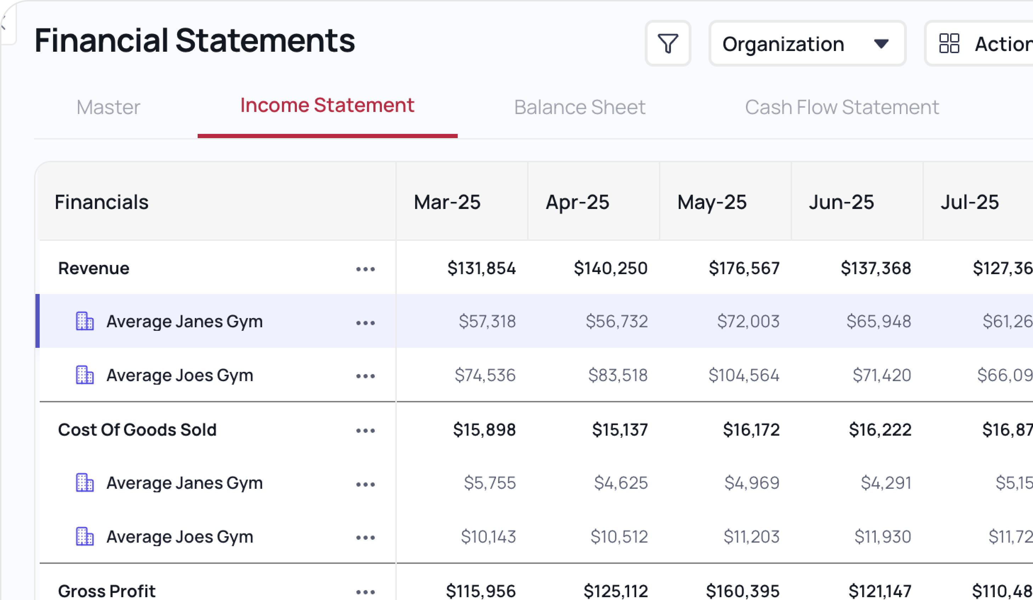This screenshot has width=1033, height=600.
Task: Switch to the Master tab
Action: point(108,107)
